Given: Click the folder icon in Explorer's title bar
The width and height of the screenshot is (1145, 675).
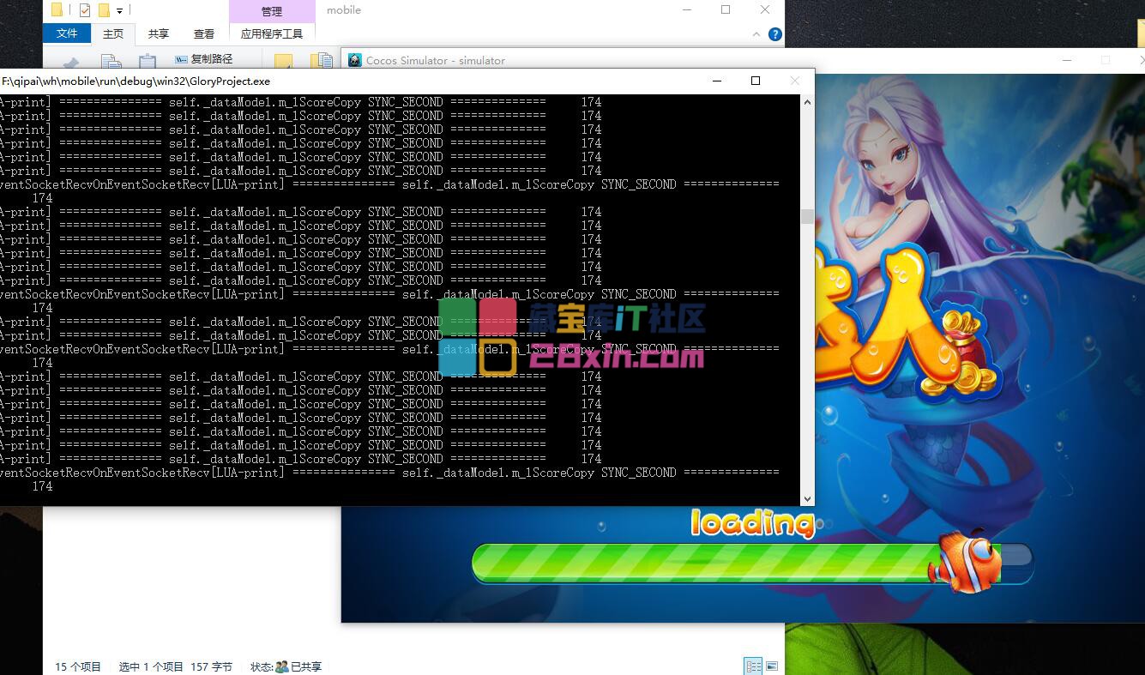Looking at the screenshot, I should tap(57, 10).
